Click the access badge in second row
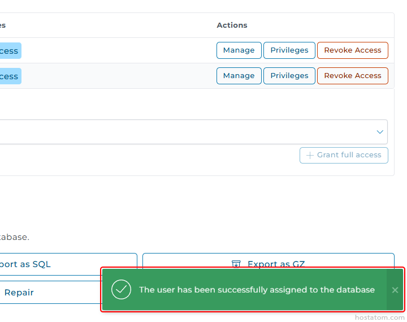The height and width of the screenshot is (322, 407). (11, 76)
